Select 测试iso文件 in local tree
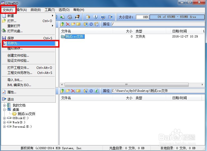 coord(26,114)
